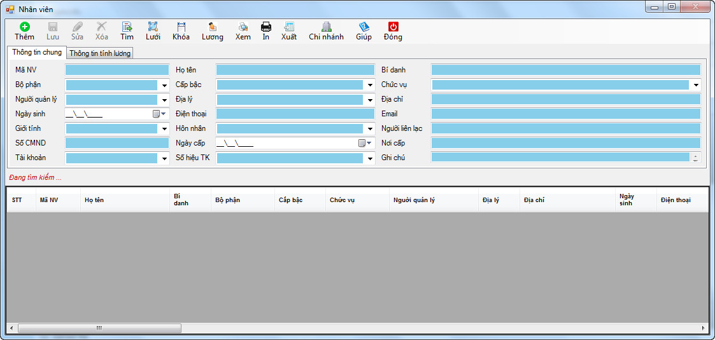Switch to Thông tin tính lương tab
The height and width of the screenshot is (340, 715).
click(101, 53)
